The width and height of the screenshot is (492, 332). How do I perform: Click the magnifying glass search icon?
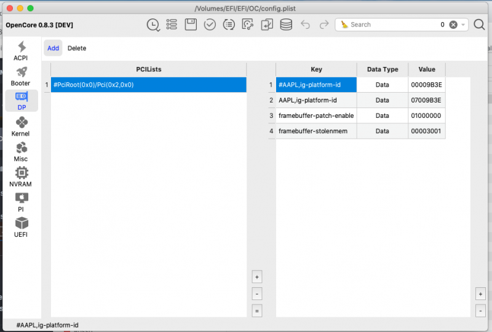pos(479,25)
